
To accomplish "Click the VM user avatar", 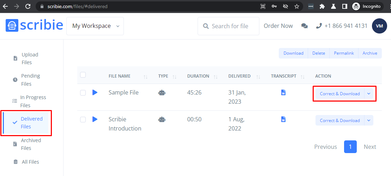I will [379, 26].
